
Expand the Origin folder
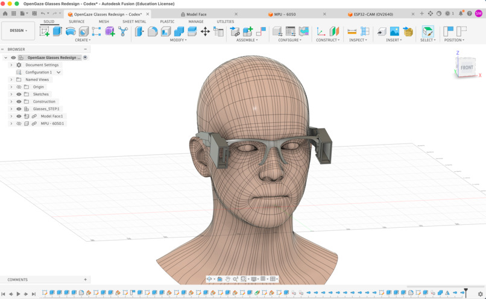pos(11,87)
